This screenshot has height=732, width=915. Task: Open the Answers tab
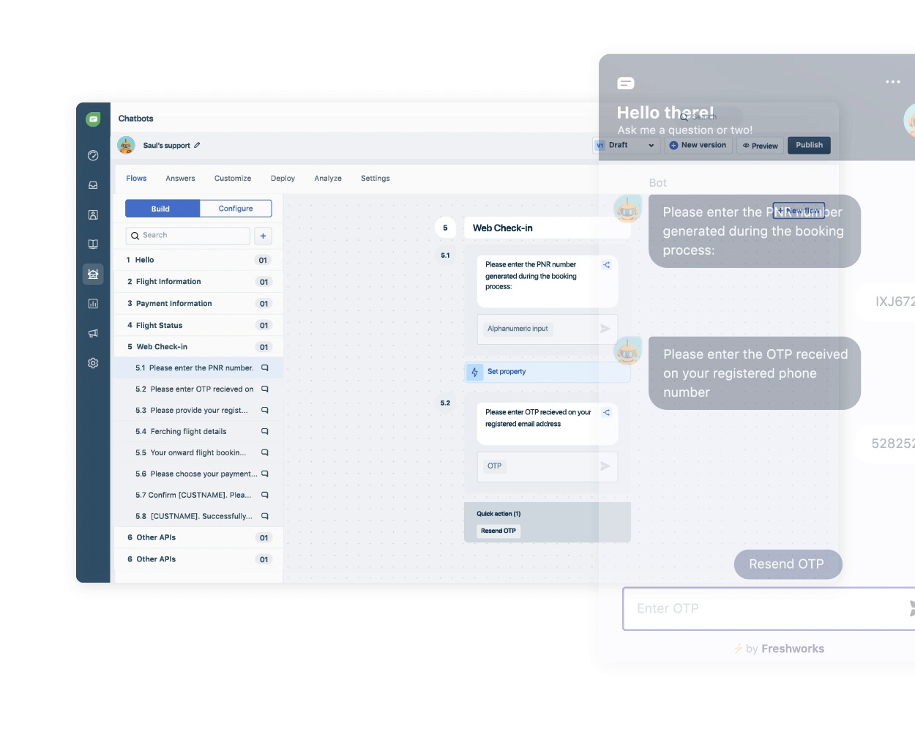[x=180, y=179]
